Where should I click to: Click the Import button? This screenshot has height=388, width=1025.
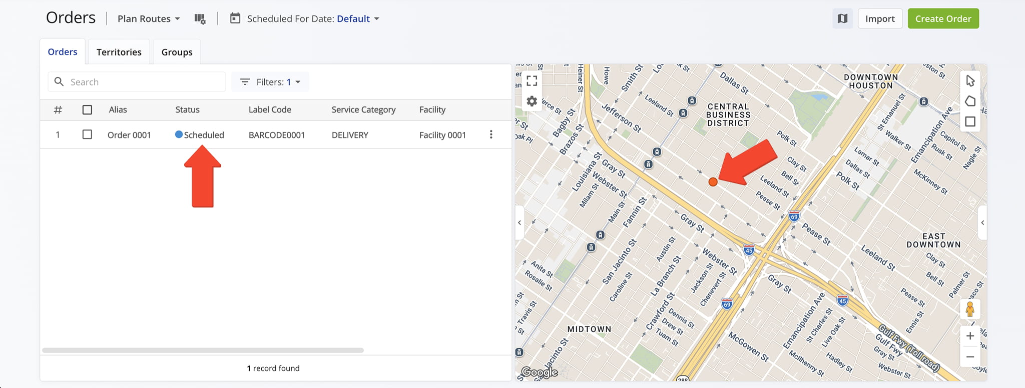[x=880, y=18]
